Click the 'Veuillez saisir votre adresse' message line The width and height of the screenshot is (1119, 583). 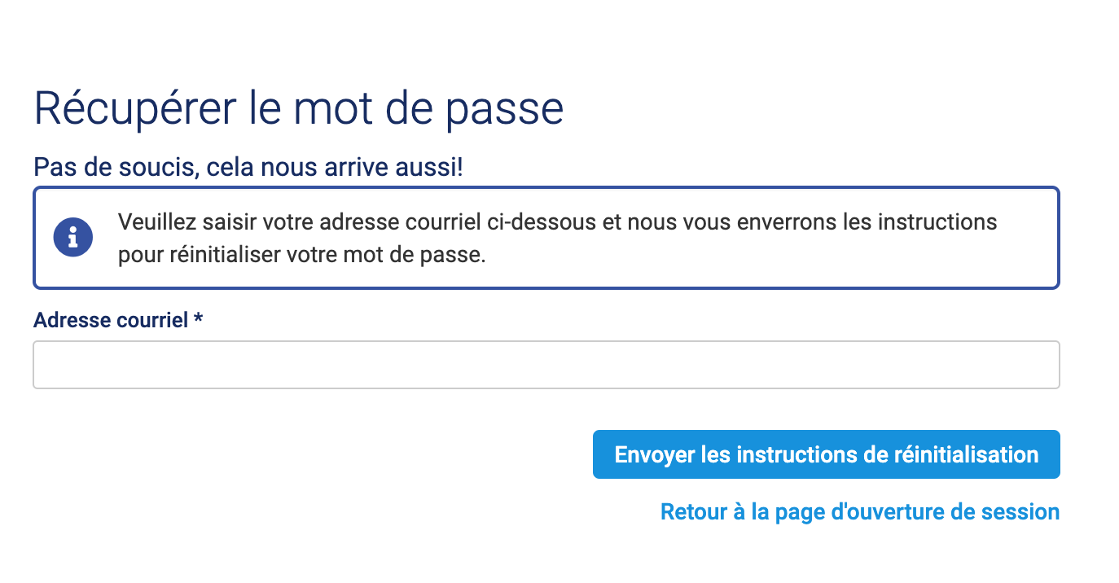[x=558, y=222]
